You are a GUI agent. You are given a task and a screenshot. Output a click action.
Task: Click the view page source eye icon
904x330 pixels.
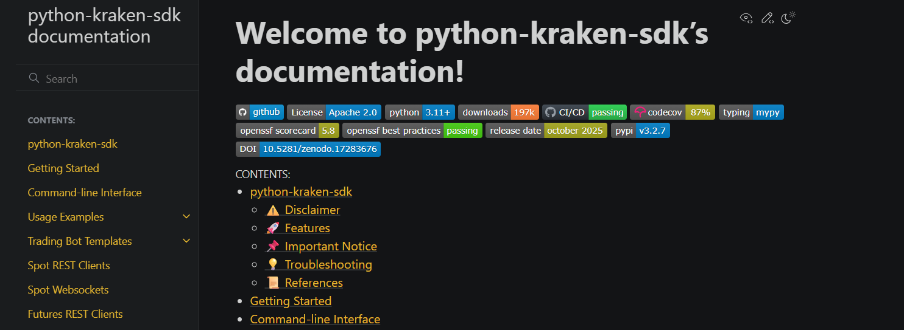pyautogui.click(x=746, y=18)
